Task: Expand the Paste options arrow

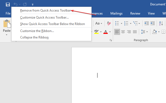Action: coord(6,35)
